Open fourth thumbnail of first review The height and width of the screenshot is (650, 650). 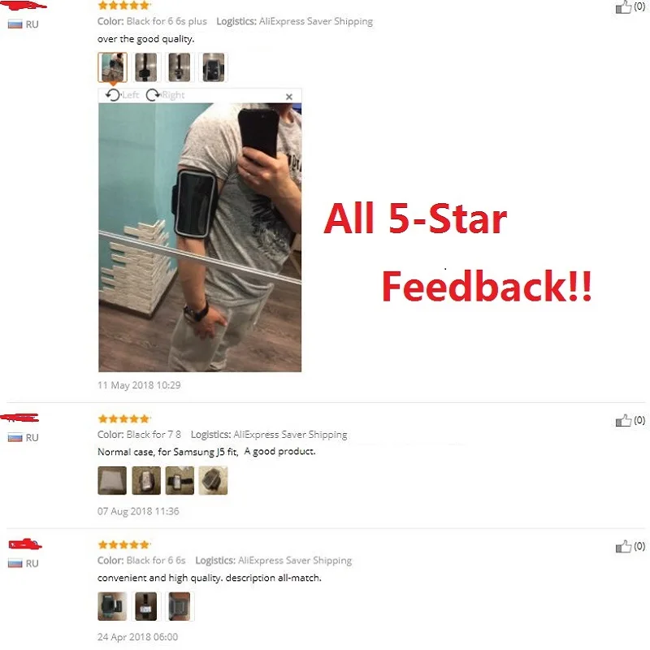[x=213, y=67]
